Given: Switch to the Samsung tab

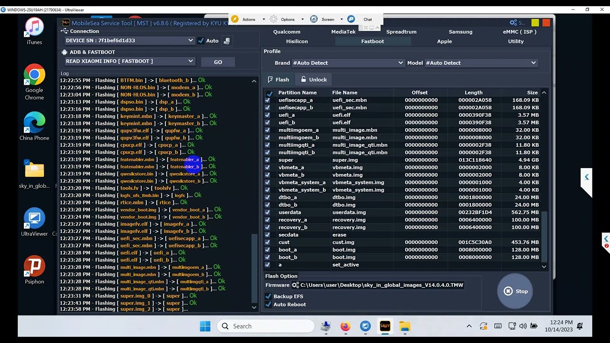Looking at the screenshot, I should click(460, 32).
